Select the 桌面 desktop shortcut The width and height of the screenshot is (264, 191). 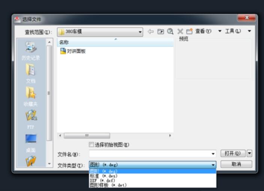click(x=31, y=142)
